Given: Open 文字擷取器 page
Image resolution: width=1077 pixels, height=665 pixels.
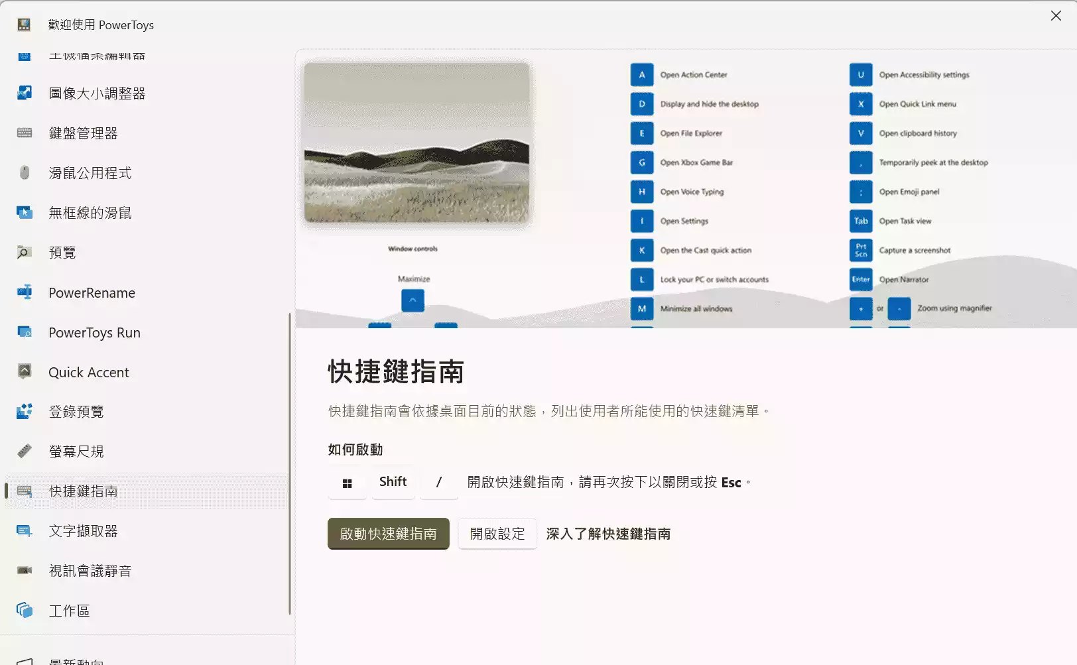Looking at the screenshot, I should pyautogui.click(x=146, y=530).
